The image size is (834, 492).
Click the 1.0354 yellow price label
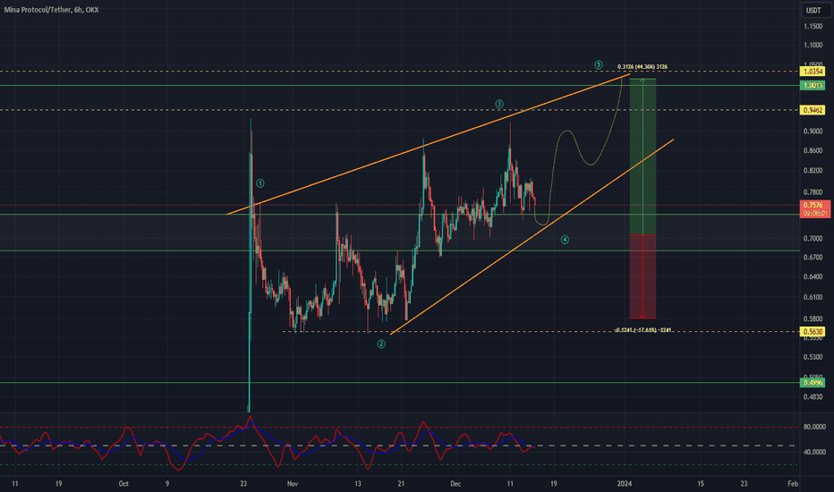coord(813,72)
